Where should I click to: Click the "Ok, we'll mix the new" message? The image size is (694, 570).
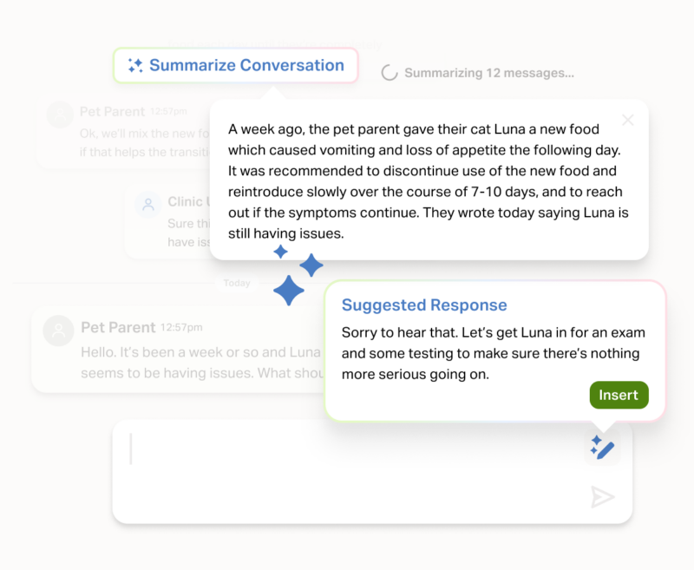[x=145, y=142]
